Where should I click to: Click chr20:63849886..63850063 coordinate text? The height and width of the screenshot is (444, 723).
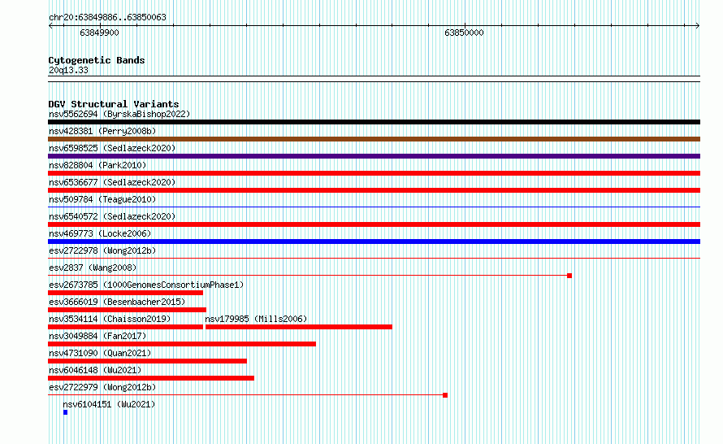coord(107,17)
